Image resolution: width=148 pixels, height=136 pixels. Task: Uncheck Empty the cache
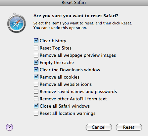(x=36, y=62)
